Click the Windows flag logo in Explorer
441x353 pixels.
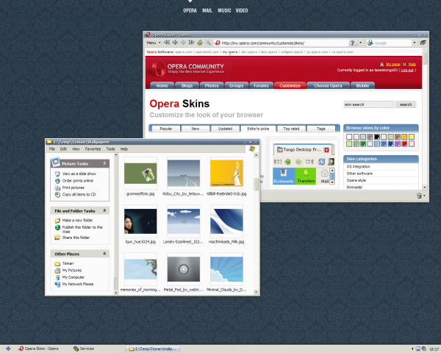click(252, 149)
